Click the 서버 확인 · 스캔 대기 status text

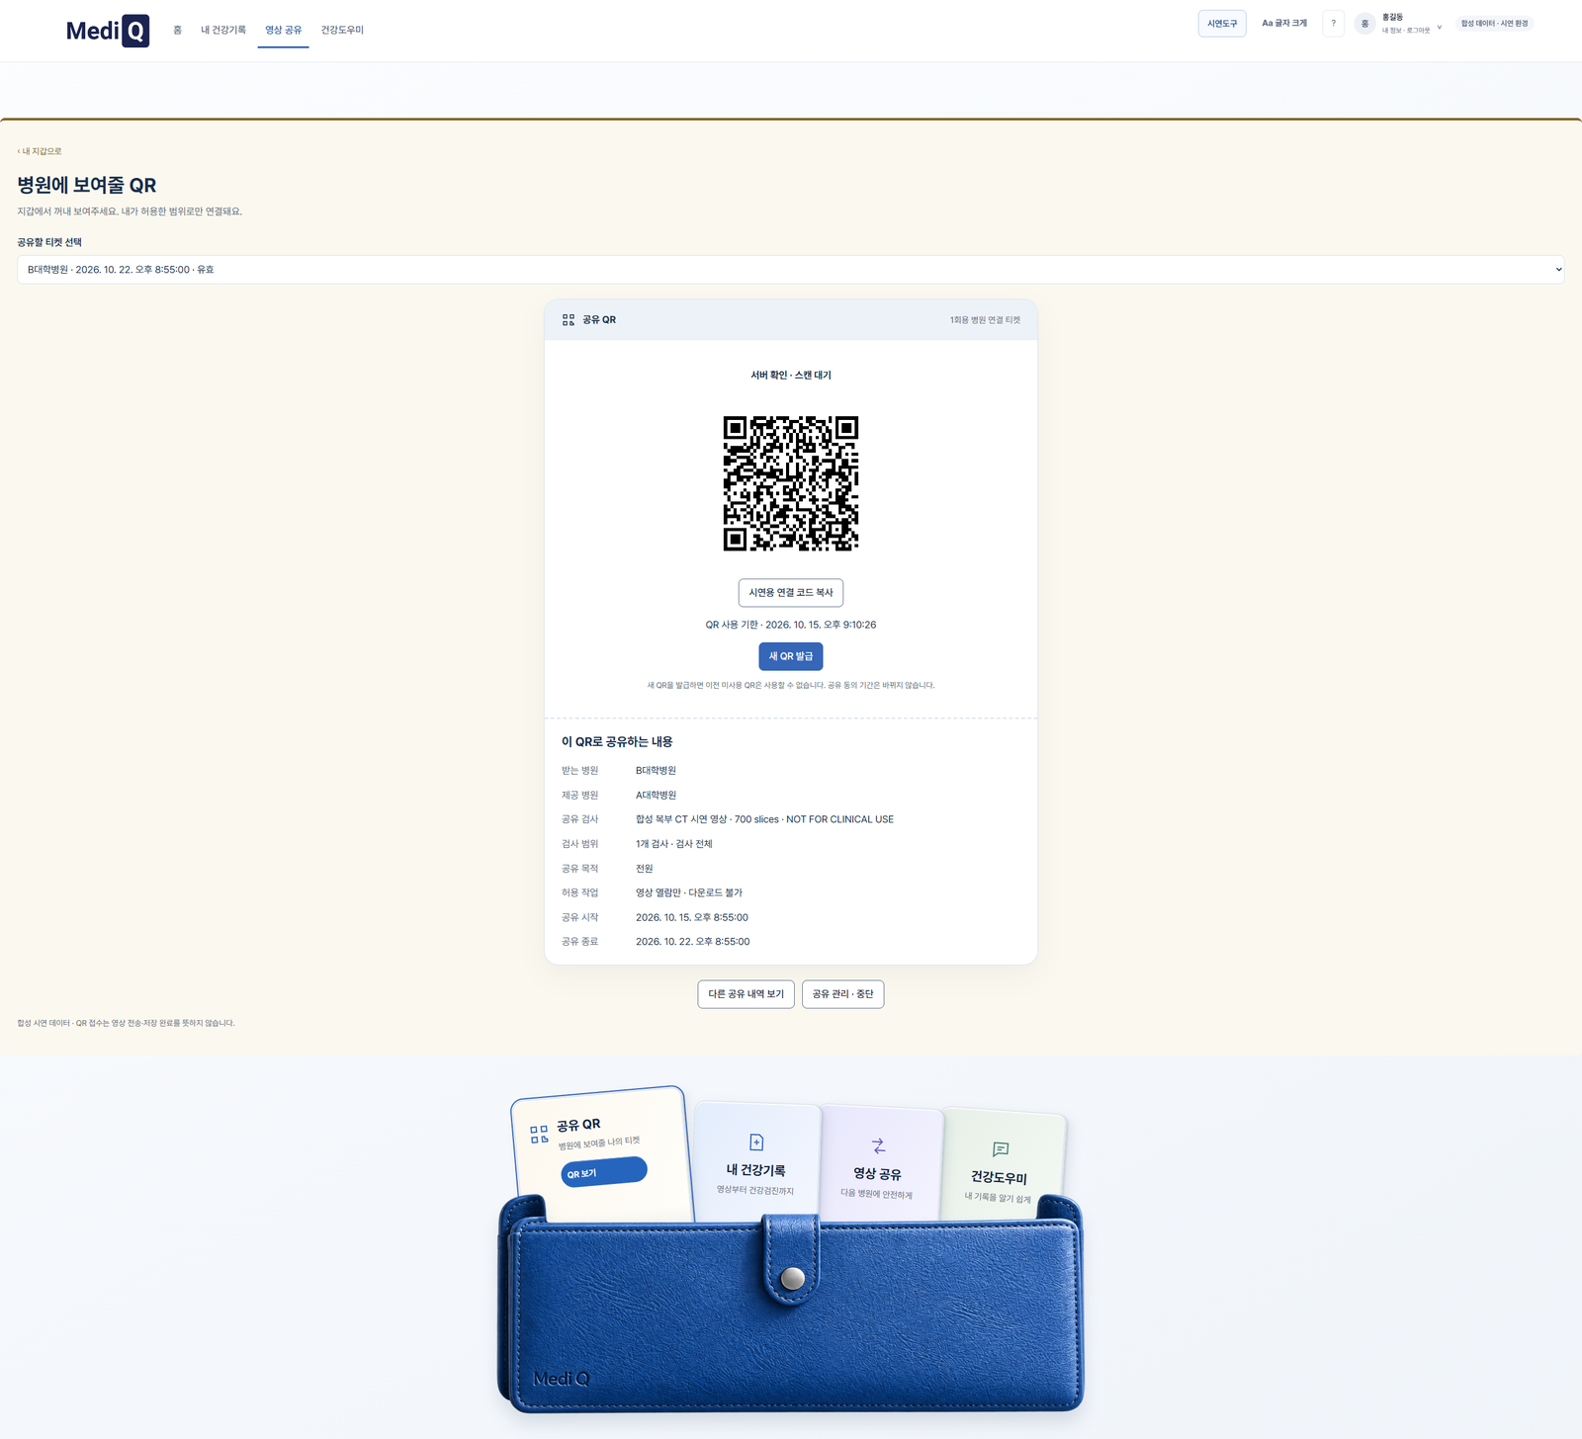(791, 376)
